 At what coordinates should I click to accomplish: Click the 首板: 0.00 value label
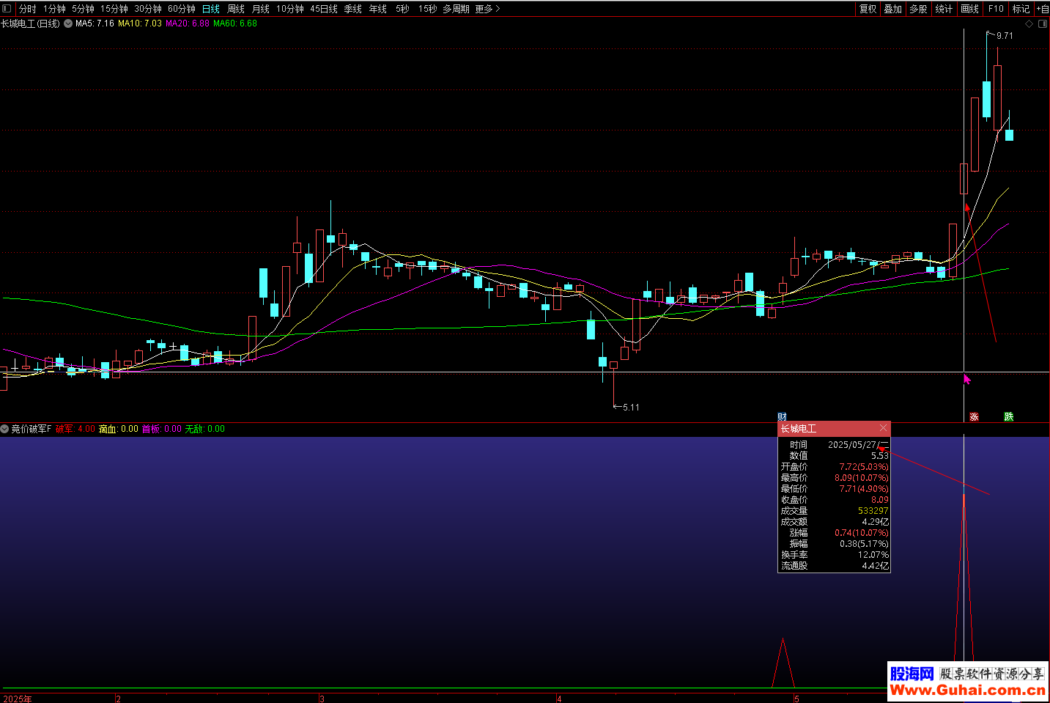pyautogui.click(x=162, y=429)
